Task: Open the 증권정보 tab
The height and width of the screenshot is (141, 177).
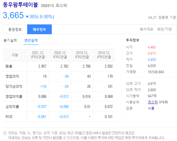Action: [x=15, y=29]
